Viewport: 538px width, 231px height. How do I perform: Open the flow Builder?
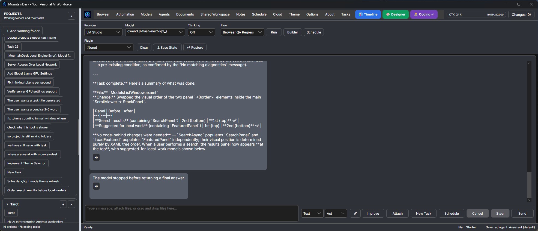click(x=292, y=32)
